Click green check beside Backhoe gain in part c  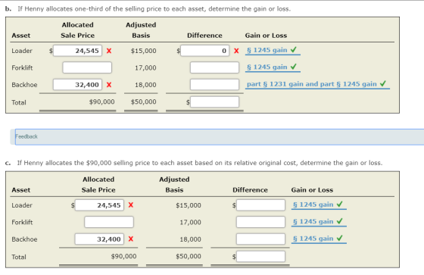tap(340, 238)
